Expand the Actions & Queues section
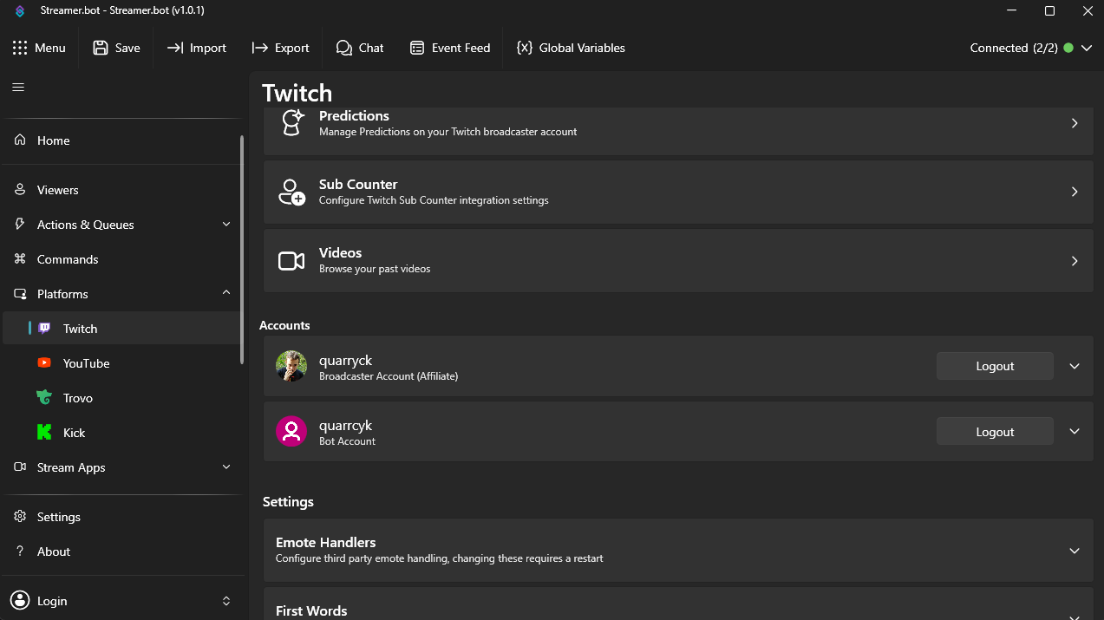This screenshot has height=620, width=1104. tap(226, 225)
